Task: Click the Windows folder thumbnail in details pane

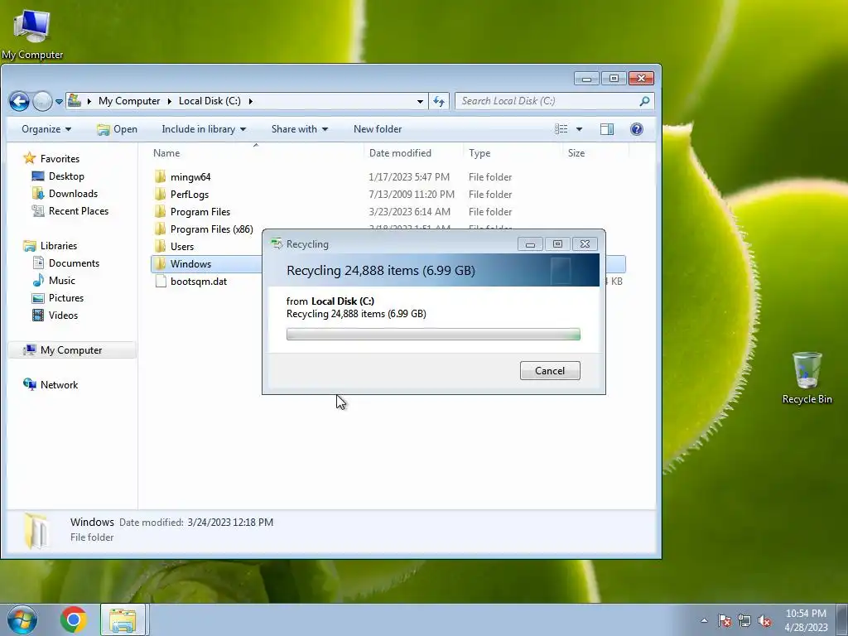Action: pyautogui.click(x=36, y=530)
